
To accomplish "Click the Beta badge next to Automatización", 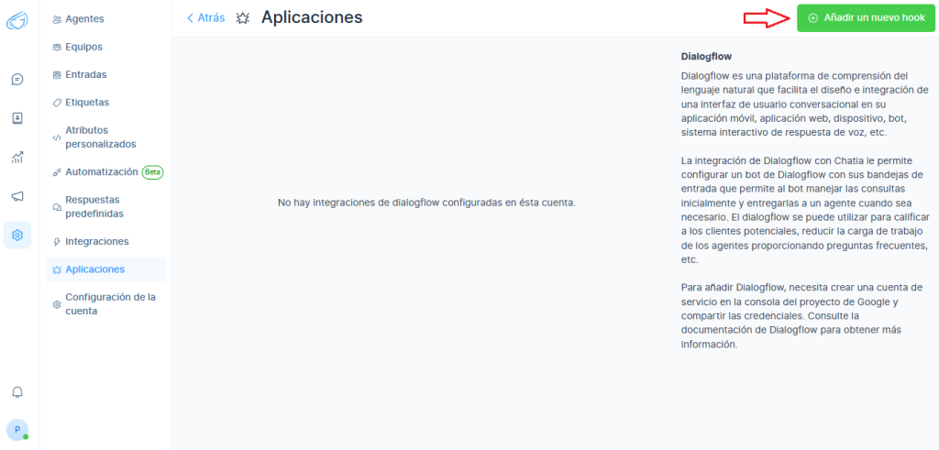I will click(153, 172).
